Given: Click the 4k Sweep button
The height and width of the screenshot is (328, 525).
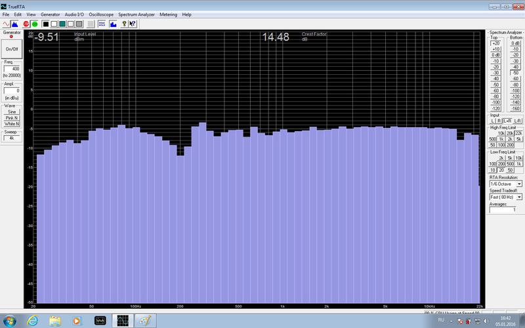Looking at the screenshot, I should pos(12,138).
